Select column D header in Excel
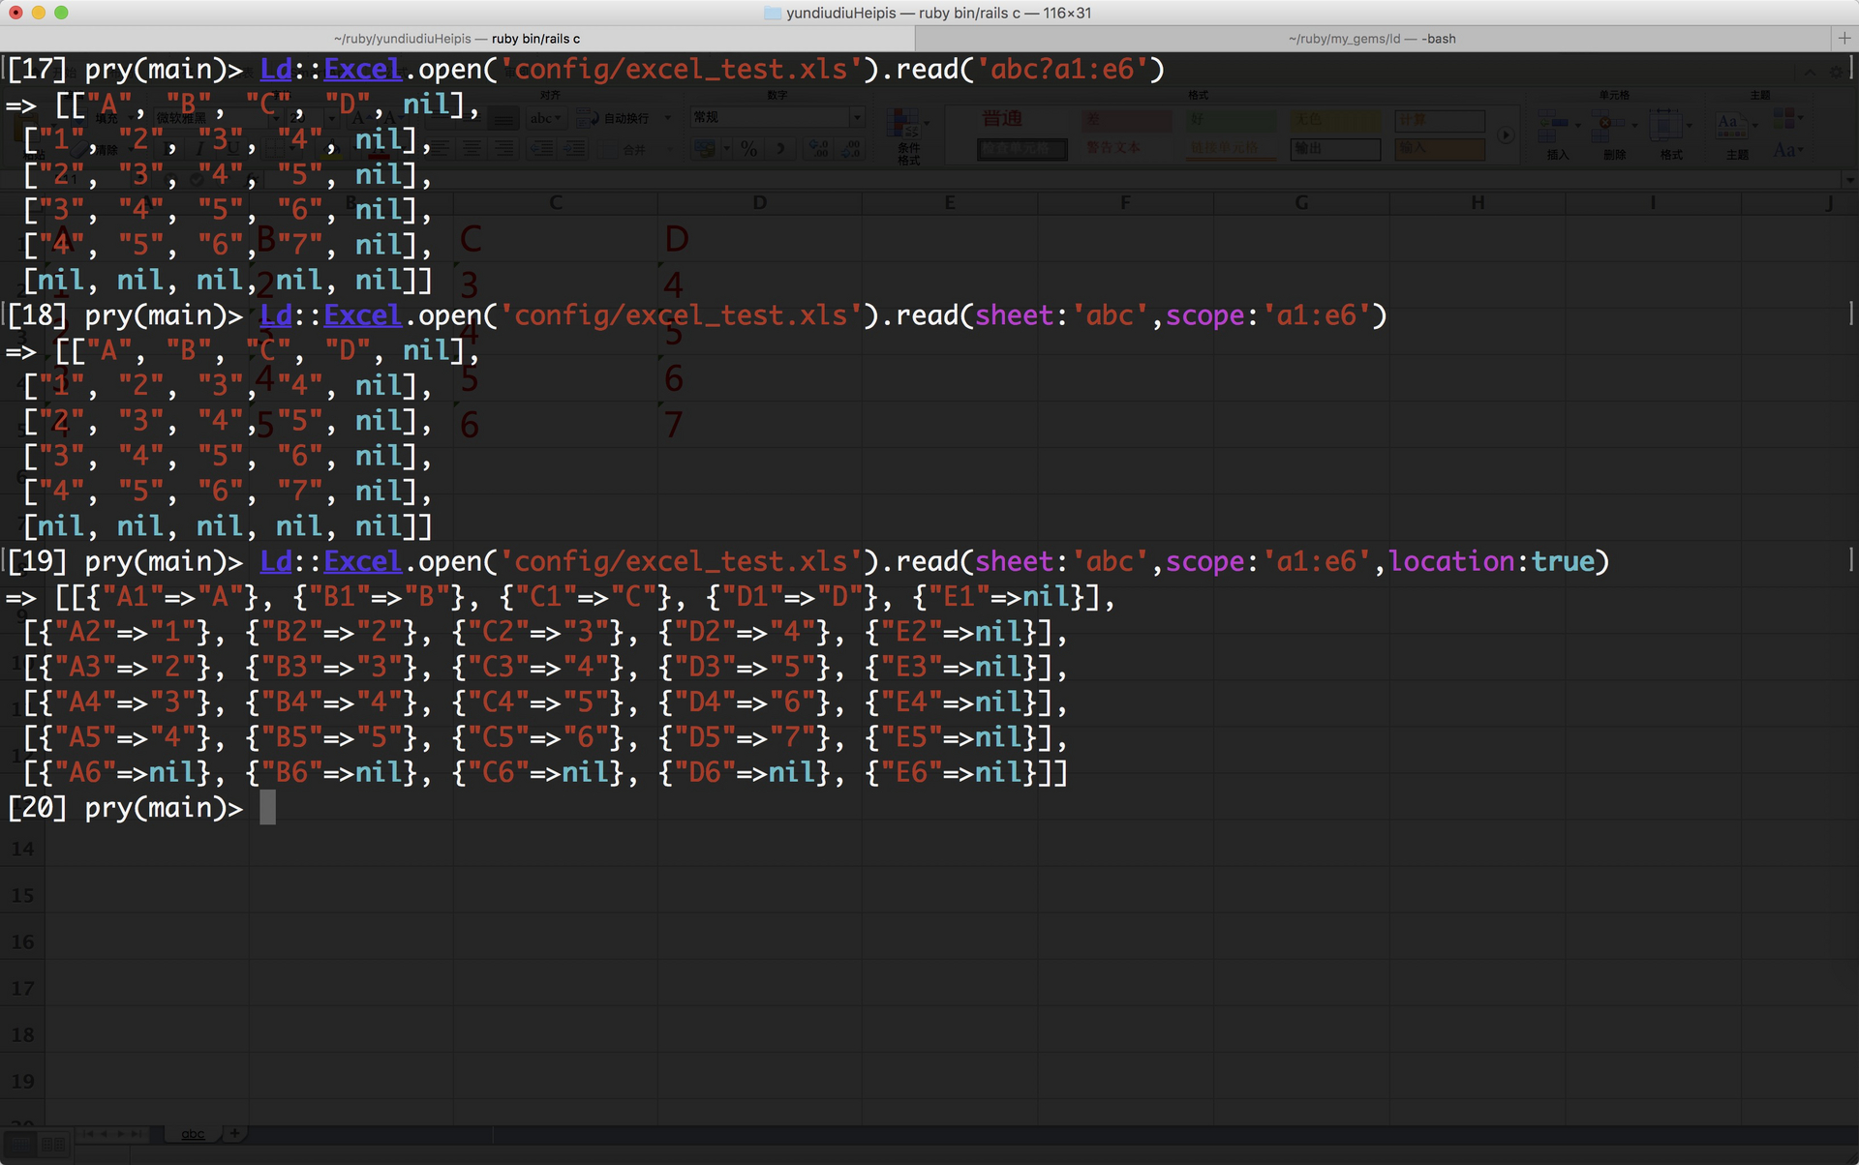Viewport: 1859px width, 1165px height. 760,202
